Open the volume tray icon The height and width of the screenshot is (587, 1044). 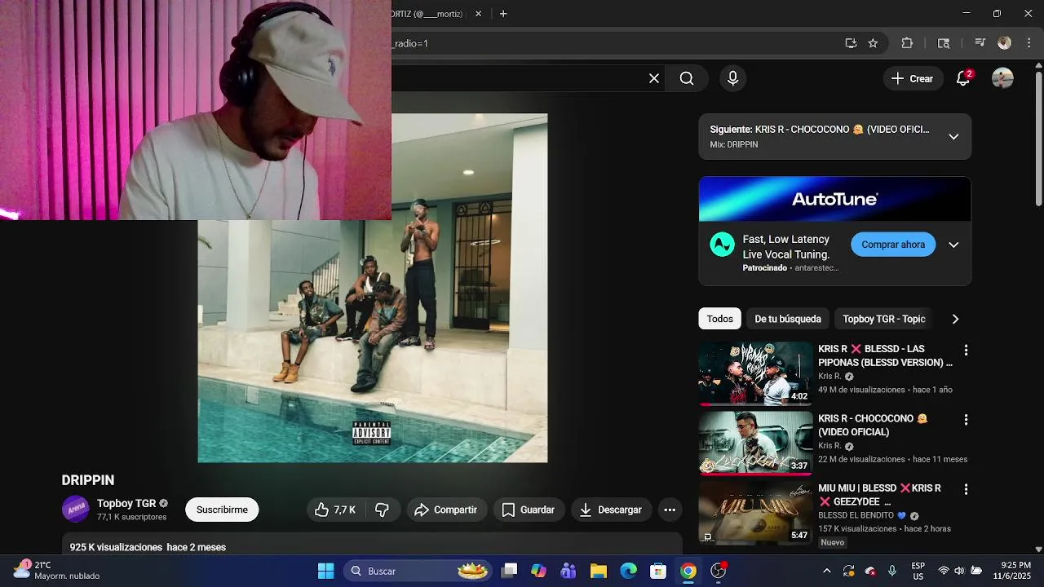pyautogui.click(x=959, y=571)
